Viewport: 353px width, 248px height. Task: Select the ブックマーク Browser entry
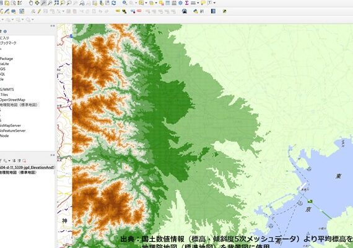click(x=8, y=43)
